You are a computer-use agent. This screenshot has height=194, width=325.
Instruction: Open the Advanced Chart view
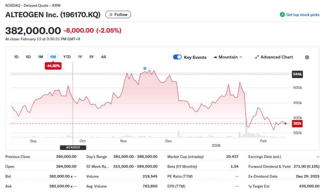(x=276, y=57)
